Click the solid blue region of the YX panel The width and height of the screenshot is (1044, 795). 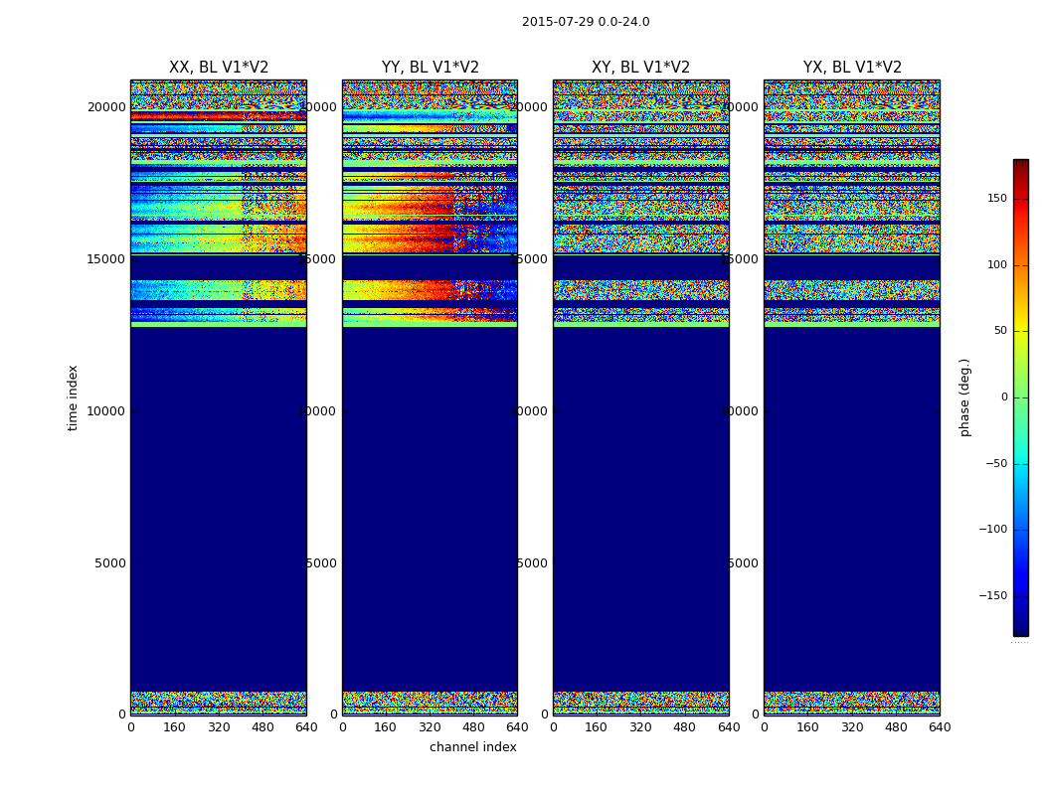point(852,497)
